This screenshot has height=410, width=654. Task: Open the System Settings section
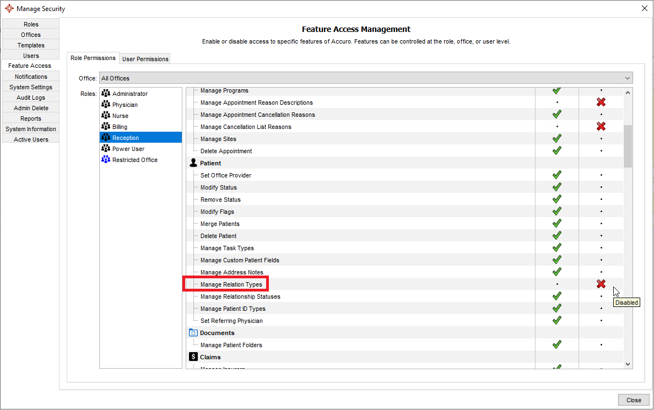pyautogui.click(x=31, y=87)
